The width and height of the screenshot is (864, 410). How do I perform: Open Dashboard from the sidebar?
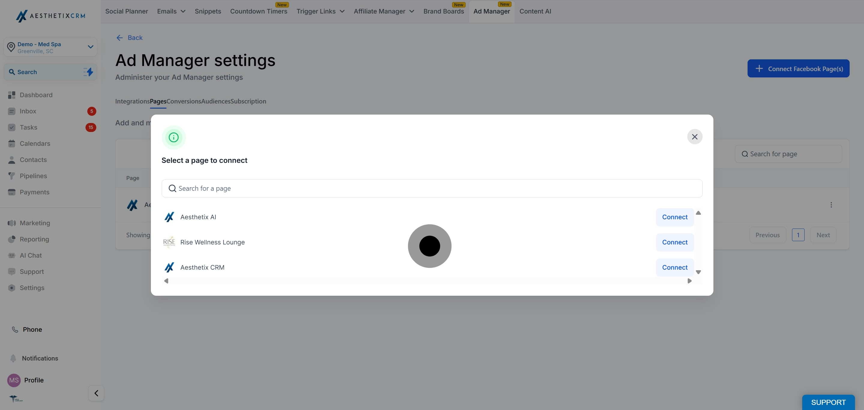pos(36,95)
